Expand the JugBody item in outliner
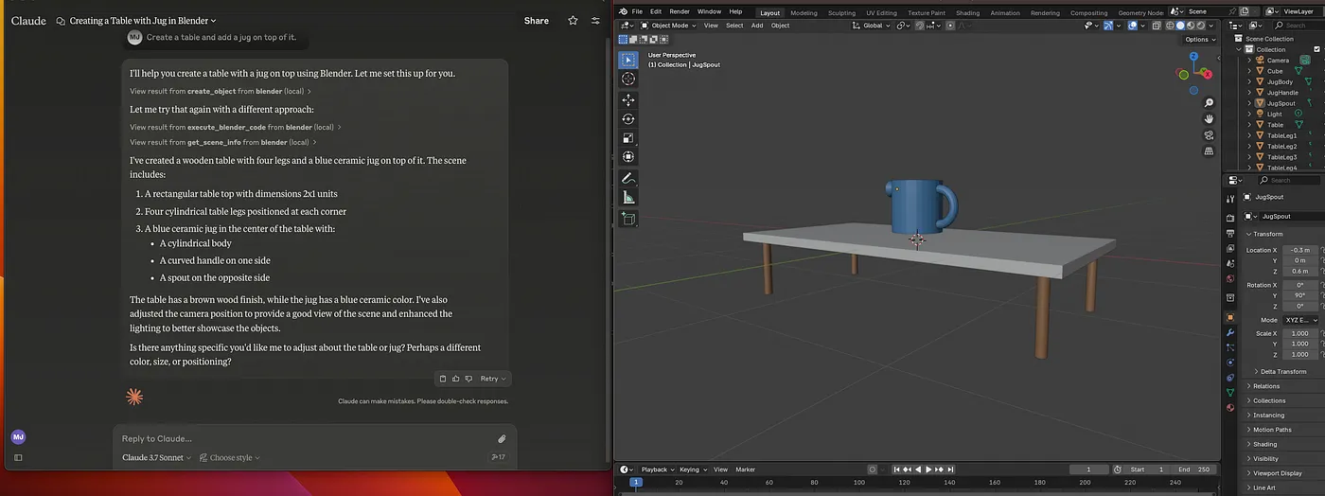 [x=1249, y=81]
